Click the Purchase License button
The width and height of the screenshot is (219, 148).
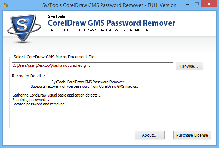(x=192, y=135)
